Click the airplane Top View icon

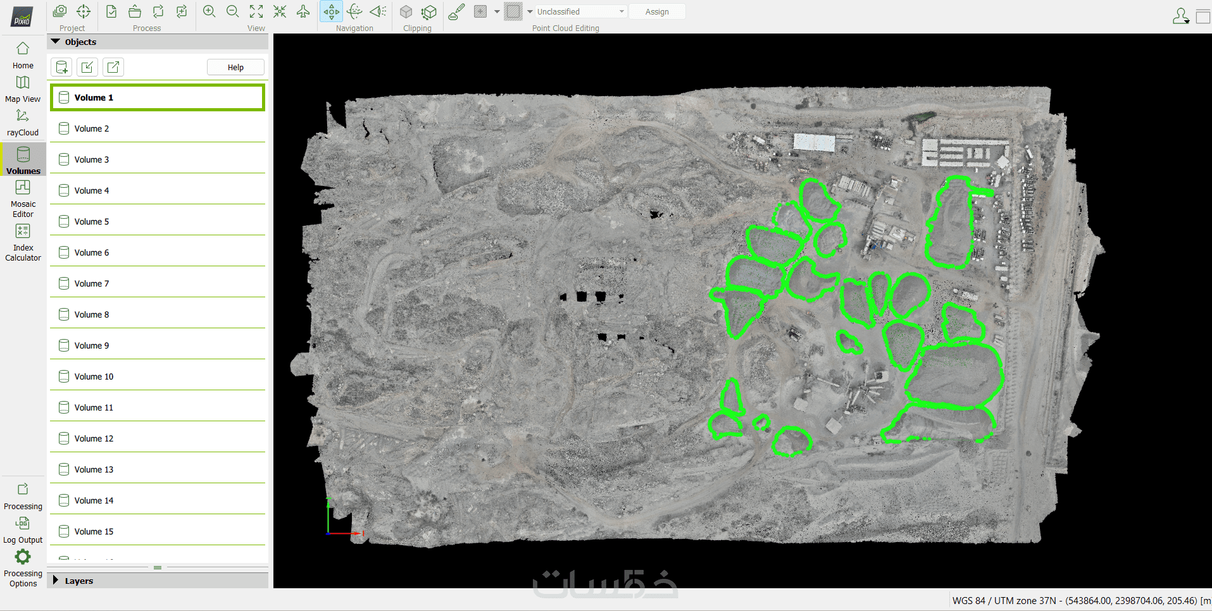point(303,11)
